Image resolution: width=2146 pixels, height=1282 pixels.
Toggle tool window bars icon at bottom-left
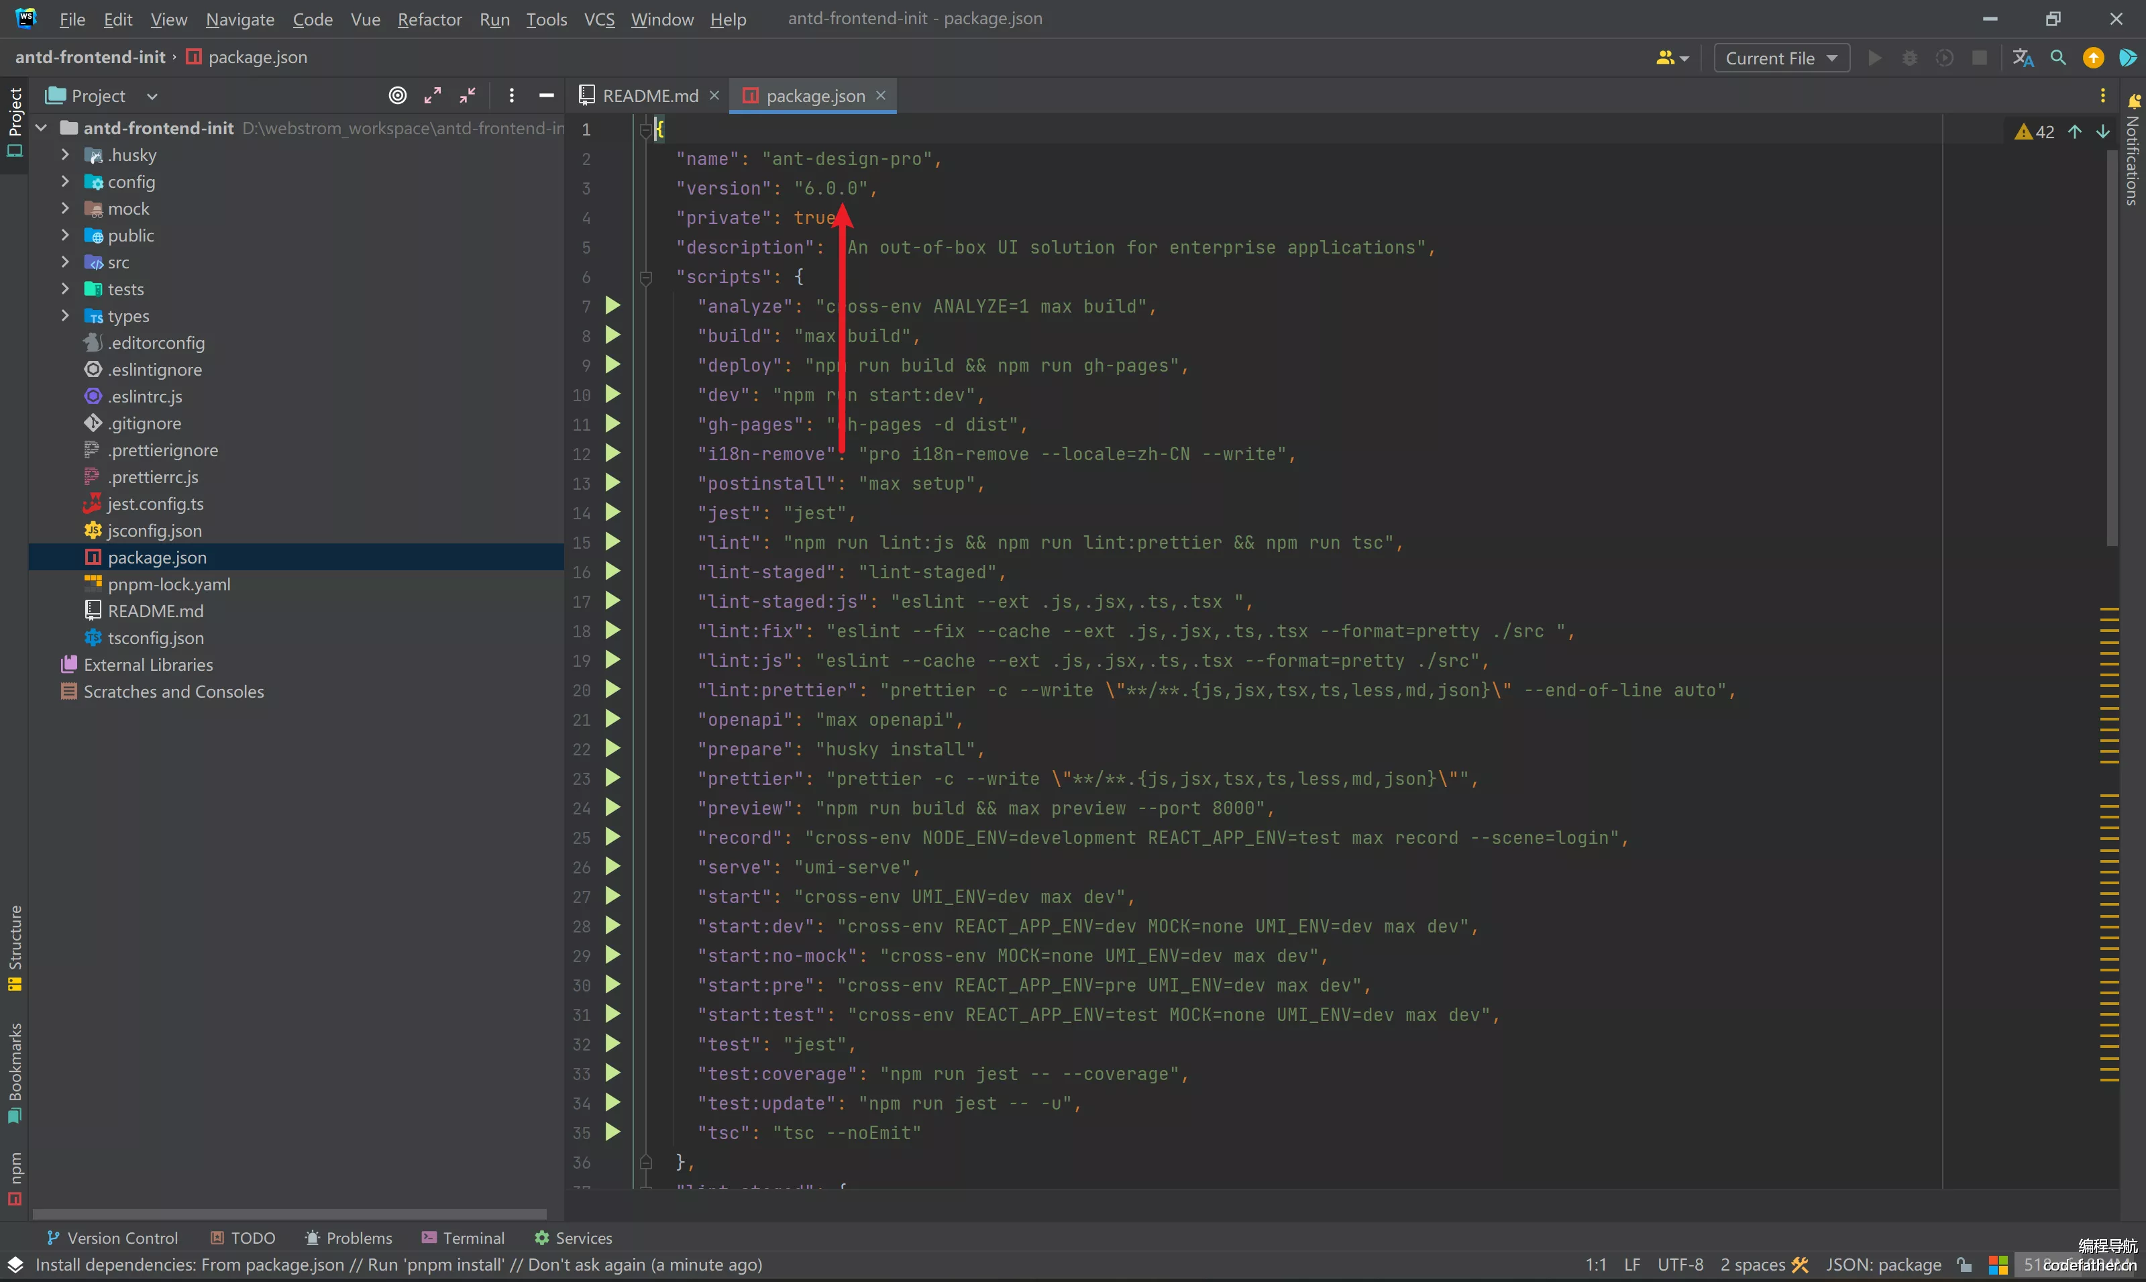coord(15,1265)
